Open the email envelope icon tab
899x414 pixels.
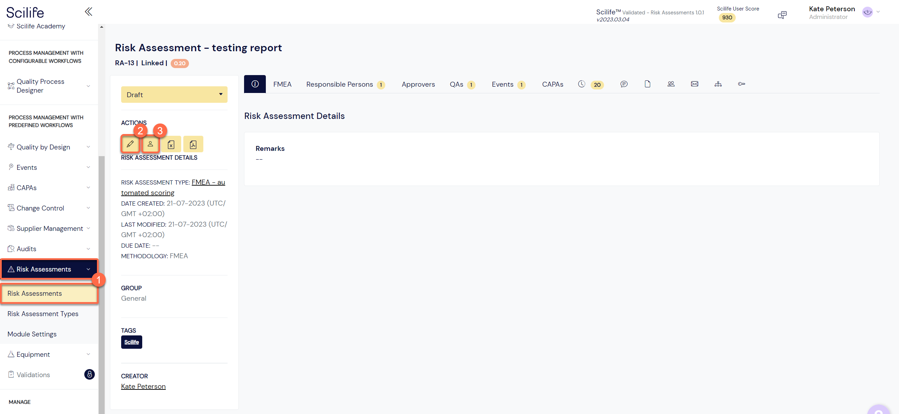point(695,84)
